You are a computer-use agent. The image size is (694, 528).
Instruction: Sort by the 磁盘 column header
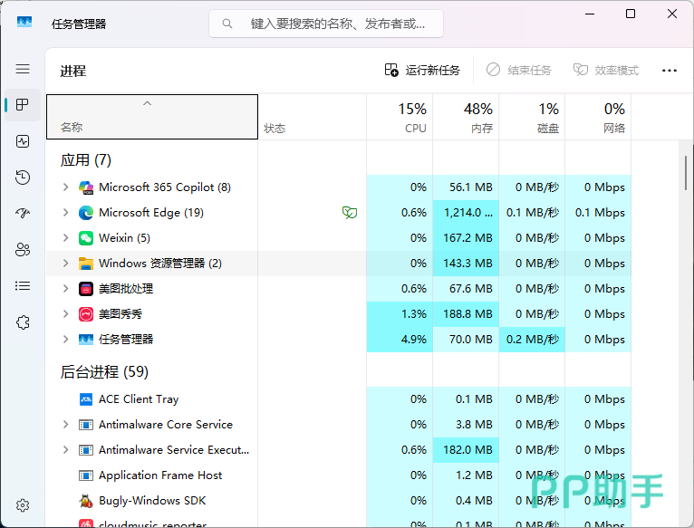[532, 117]
